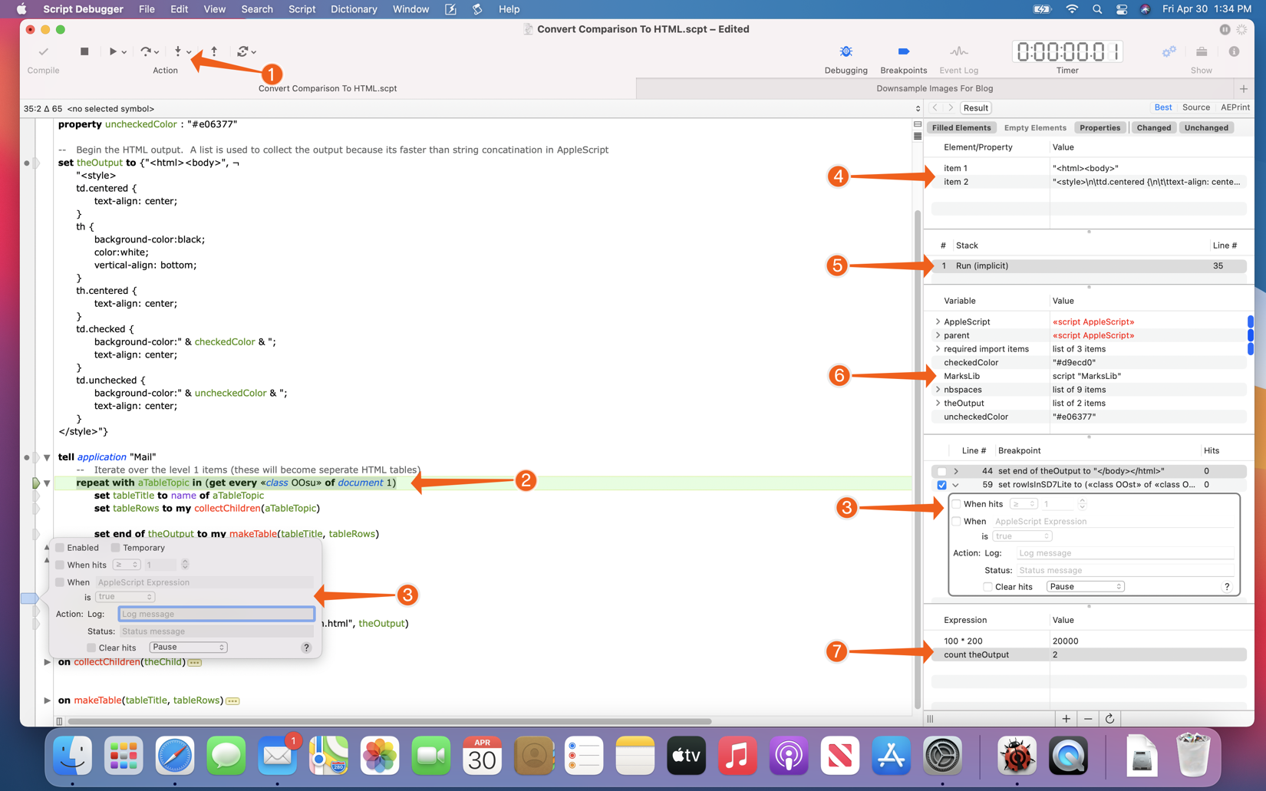Click the Step Into icon
Viewport: 1266px width, 791px height.
point(178,51)
